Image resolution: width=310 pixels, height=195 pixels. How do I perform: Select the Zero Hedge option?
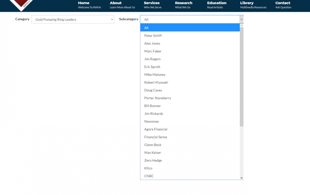pos(153,160)
